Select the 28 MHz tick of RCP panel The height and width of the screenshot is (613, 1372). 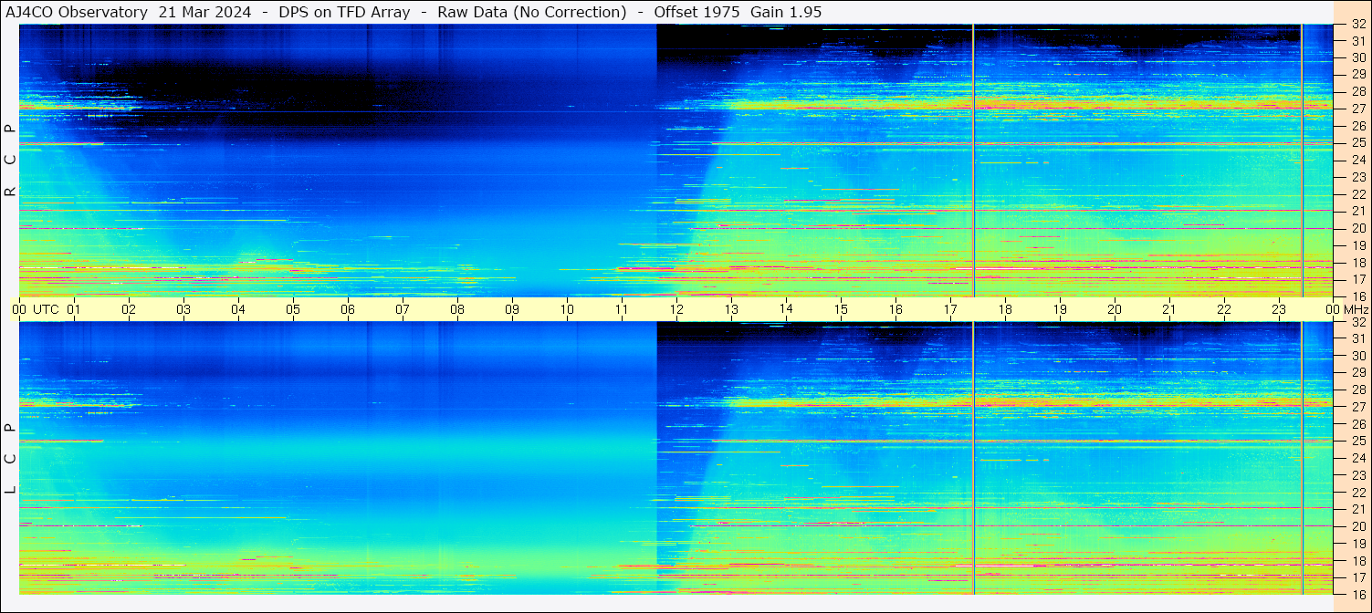point(1358,92)
